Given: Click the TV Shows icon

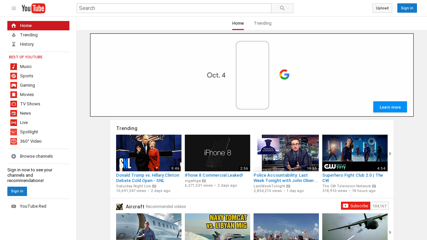Looking at the screenshot, I should (14, 104).
